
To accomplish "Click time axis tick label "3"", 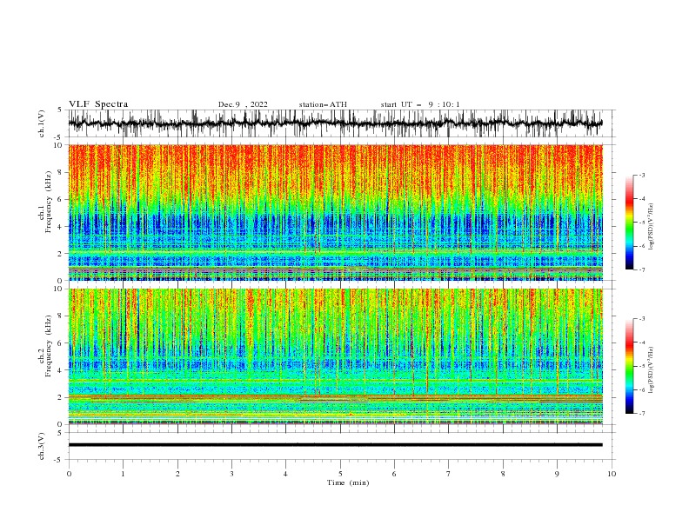I will click(231, 474).
